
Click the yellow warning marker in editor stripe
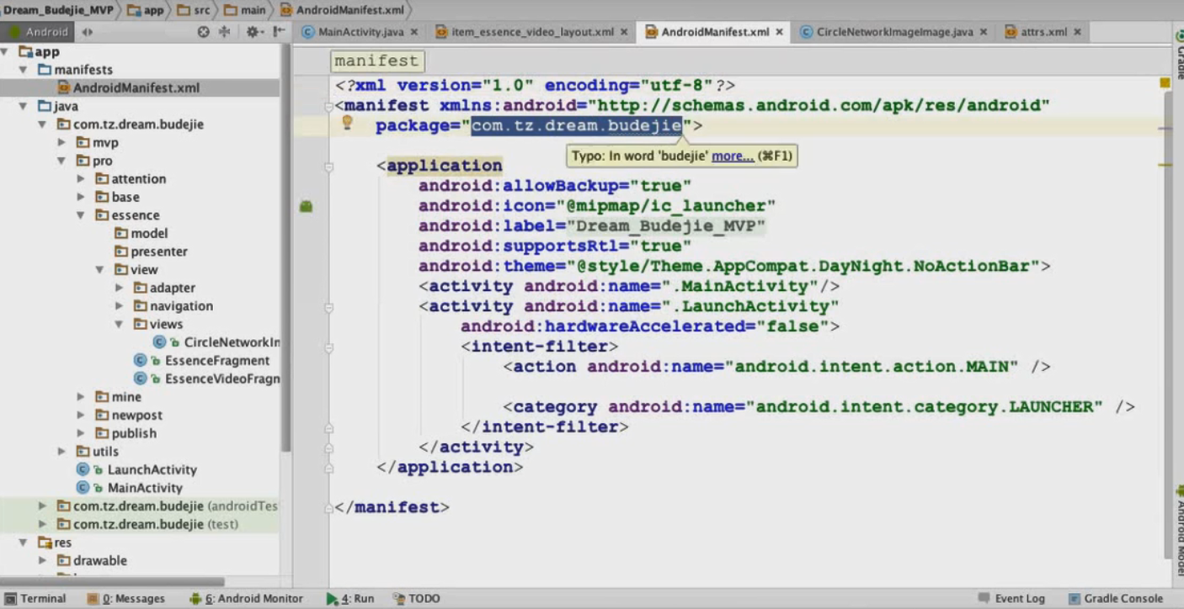click(1165, 82)
